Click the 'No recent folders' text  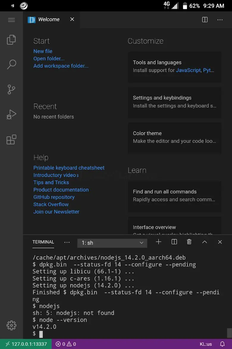pos(54,117)
